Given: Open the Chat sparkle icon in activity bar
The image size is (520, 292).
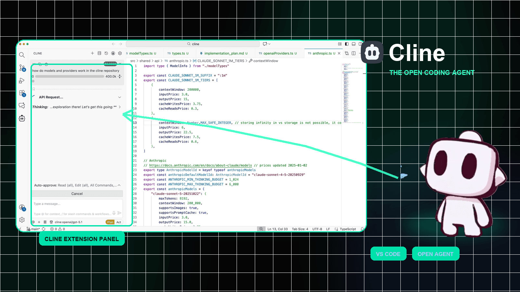Looking at the screenshot, I should tap(22, 105).
